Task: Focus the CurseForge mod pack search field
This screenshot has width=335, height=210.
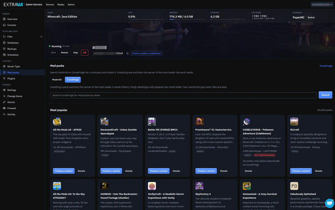Action: click(x=183, y=95)
